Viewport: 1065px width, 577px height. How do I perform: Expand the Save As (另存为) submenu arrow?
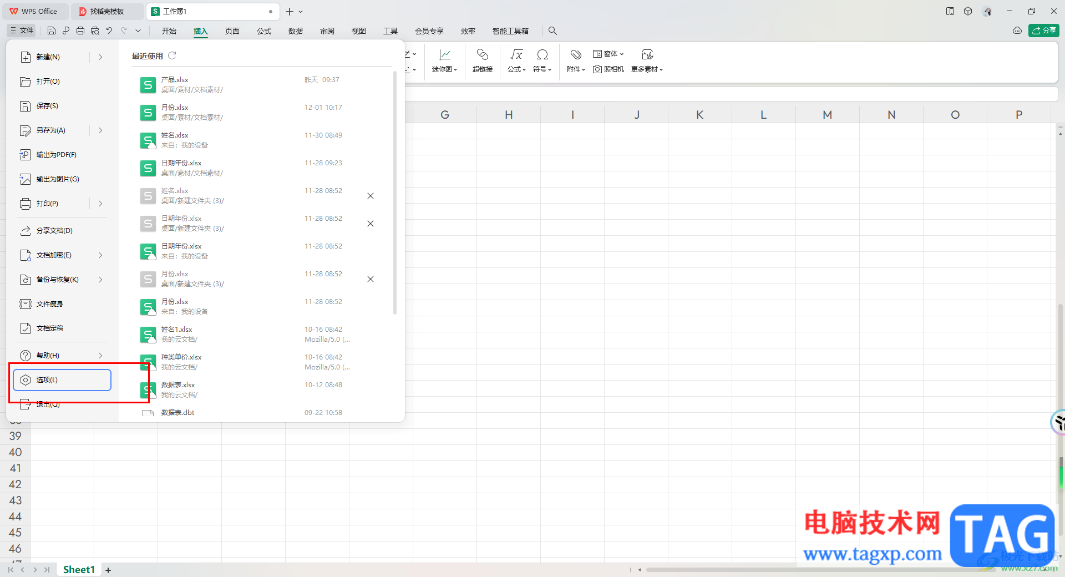[100, 130]
